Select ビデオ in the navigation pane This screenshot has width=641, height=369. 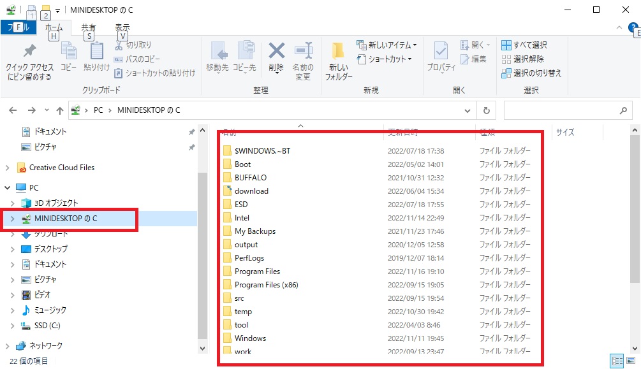click(42, 294)
